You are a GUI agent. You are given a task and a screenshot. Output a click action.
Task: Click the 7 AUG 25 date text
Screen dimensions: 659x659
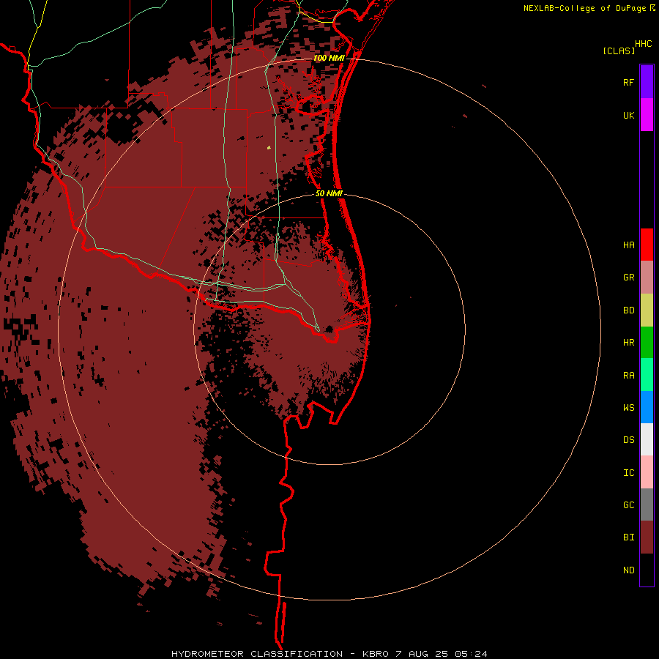pyautogui.click(x=422, y=654)
